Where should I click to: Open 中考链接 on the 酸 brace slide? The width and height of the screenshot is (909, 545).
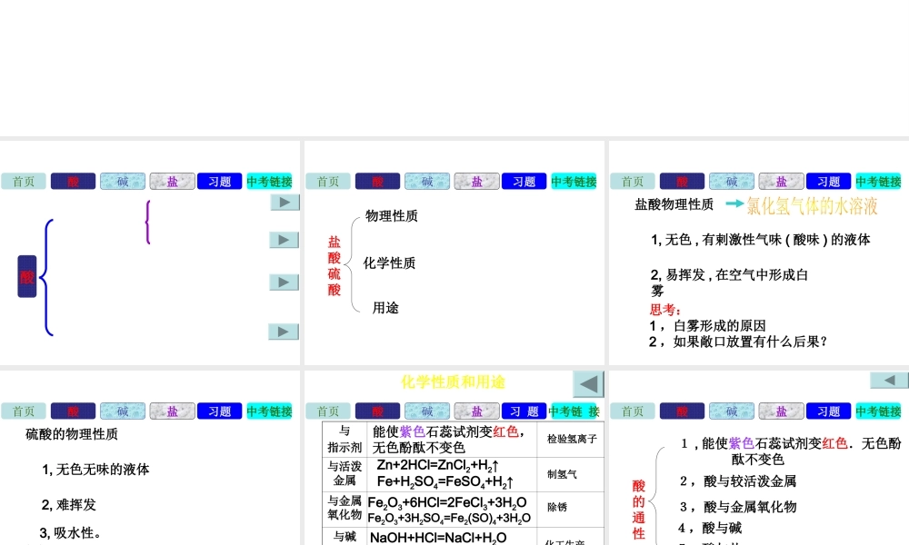click(x=270, y=182)
